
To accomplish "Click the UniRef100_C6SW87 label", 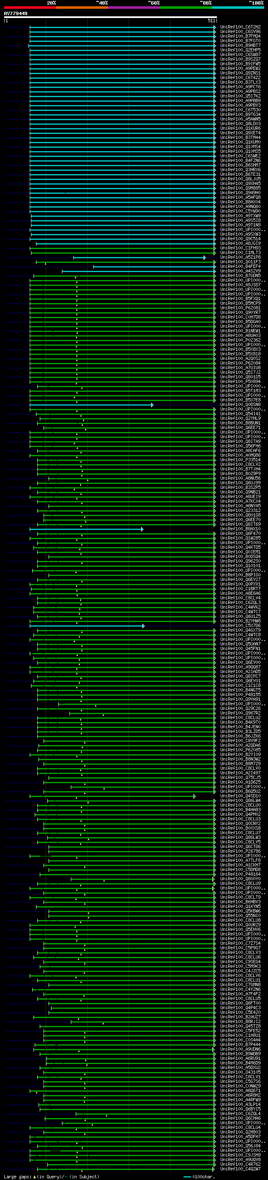I will pyautogui.click(x=240, y=54).
